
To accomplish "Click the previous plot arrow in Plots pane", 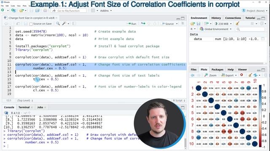I will 192,75.
